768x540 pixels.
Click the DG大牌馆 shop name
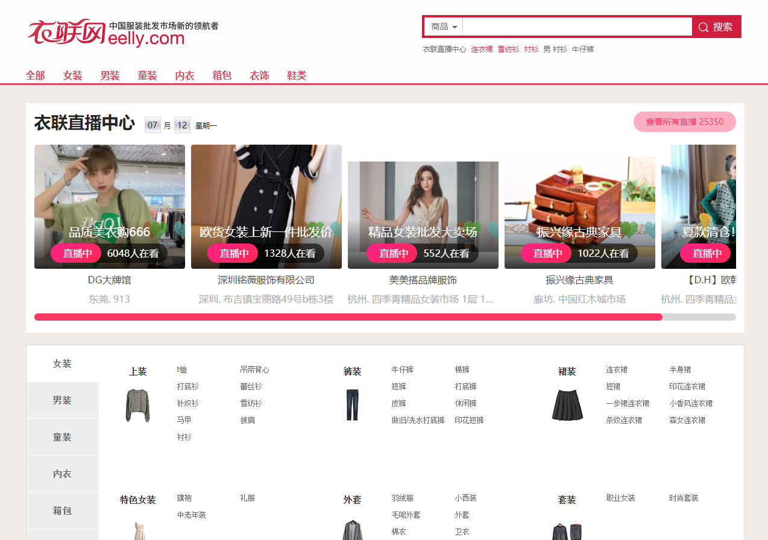pyautogui.click(x=110, y=280)
